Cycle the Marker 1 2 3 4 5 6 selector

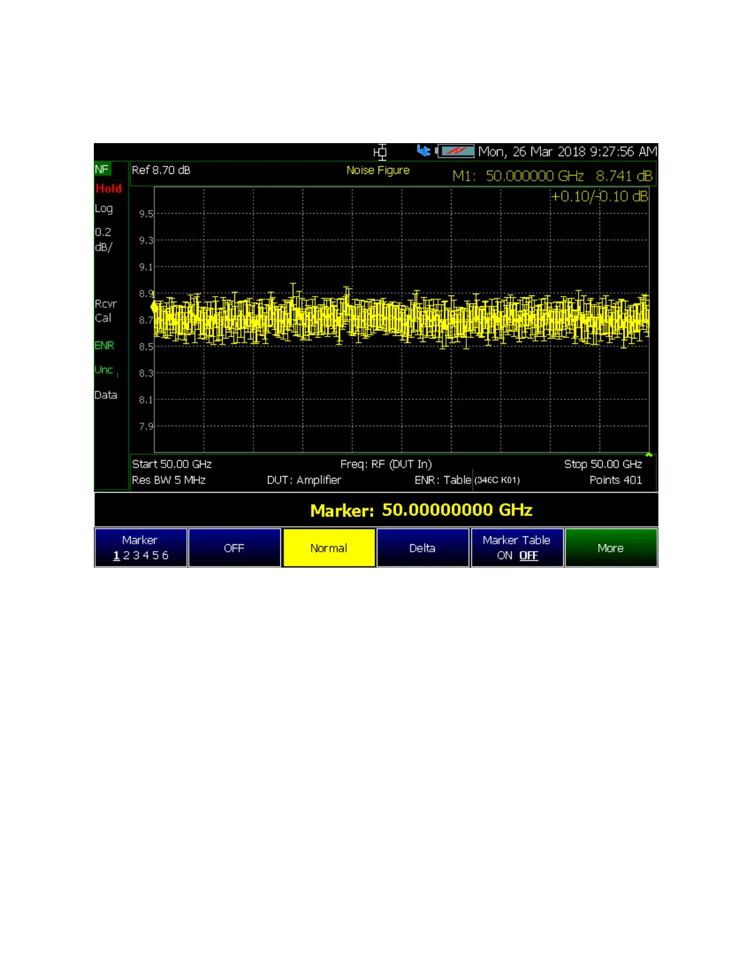coord(141,548)
